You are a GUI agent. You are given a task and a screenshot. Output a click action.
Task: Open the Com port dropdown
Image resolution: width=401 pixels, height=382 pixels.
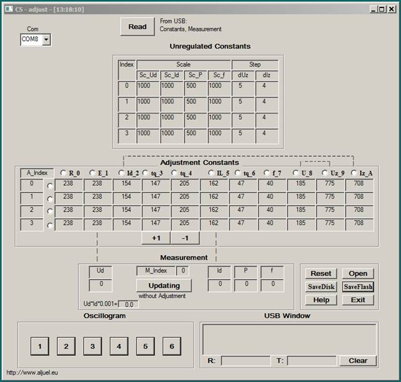pos(46,40)
